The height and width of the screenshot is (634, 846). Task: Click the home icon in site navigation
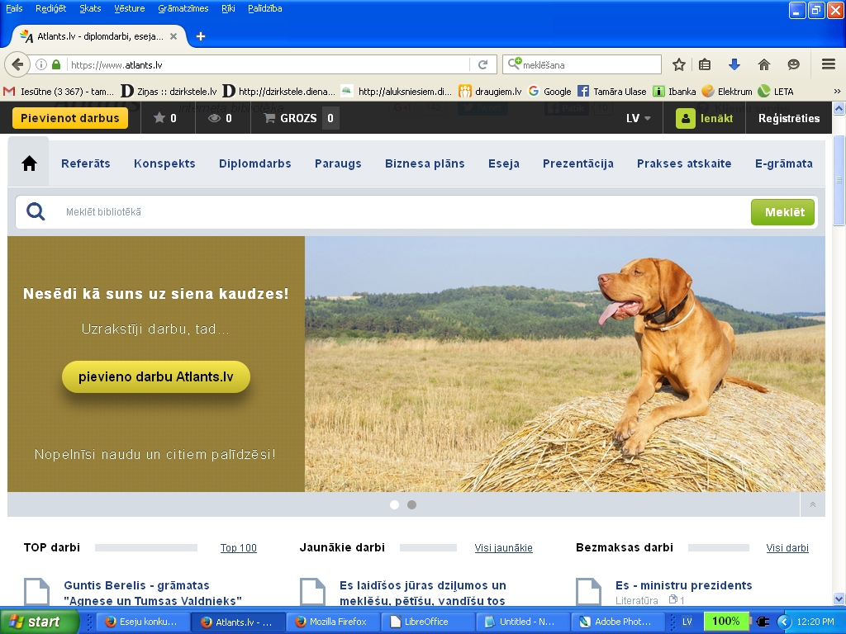(29, 163)
